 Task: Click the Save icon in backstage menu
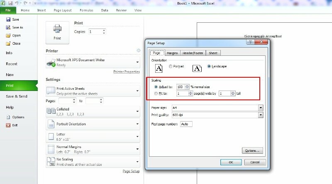pyautogui.click(x=8, y=19)
